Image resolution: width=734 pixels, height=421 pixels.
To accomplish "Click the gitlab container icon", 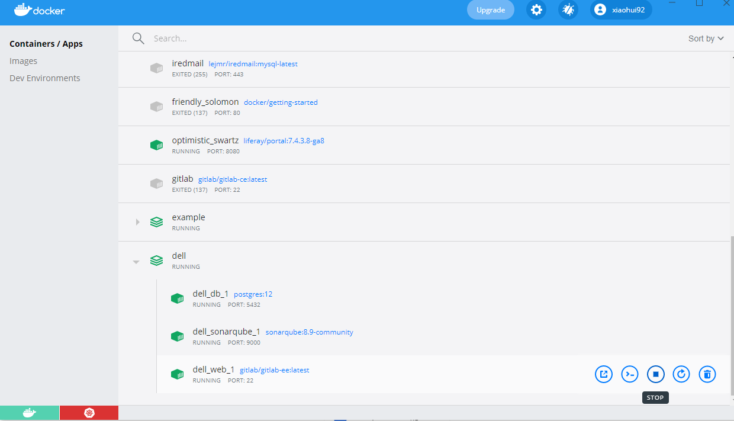I will click(156, 184).
